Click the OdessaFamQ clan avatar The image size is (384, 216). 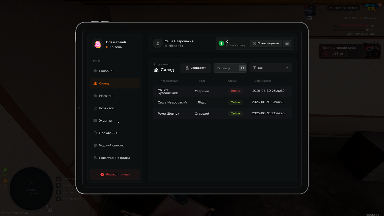click(98, 44)
